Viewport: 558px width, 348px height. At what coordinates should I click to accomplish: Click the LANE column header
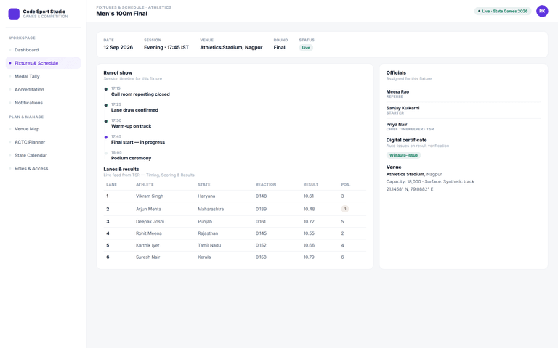(111, 184)
